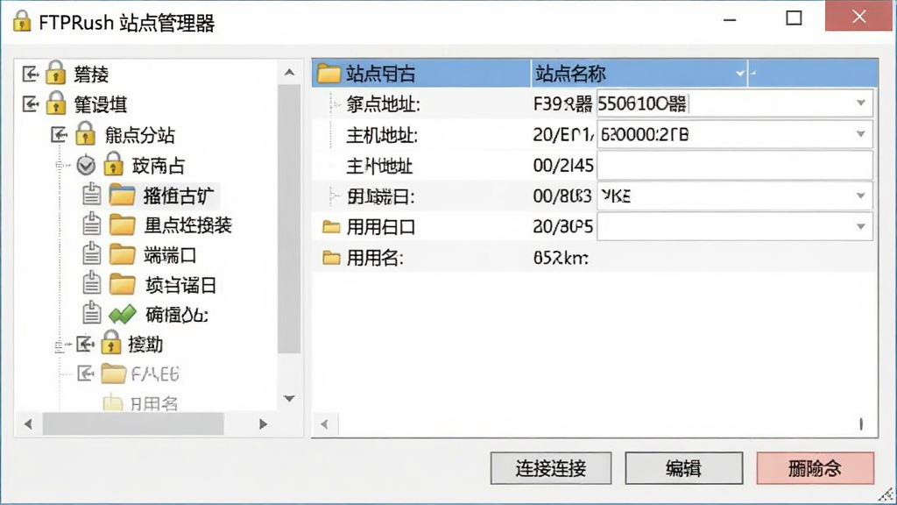Click the 主机地址 property label
This screenshot has height=505, width=897.
click(x=382, y=135)
